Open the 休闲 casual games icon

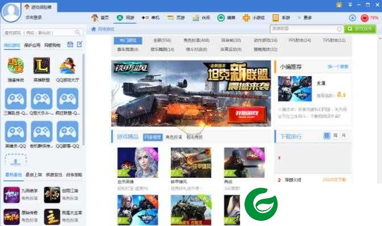tap(196, 18)
